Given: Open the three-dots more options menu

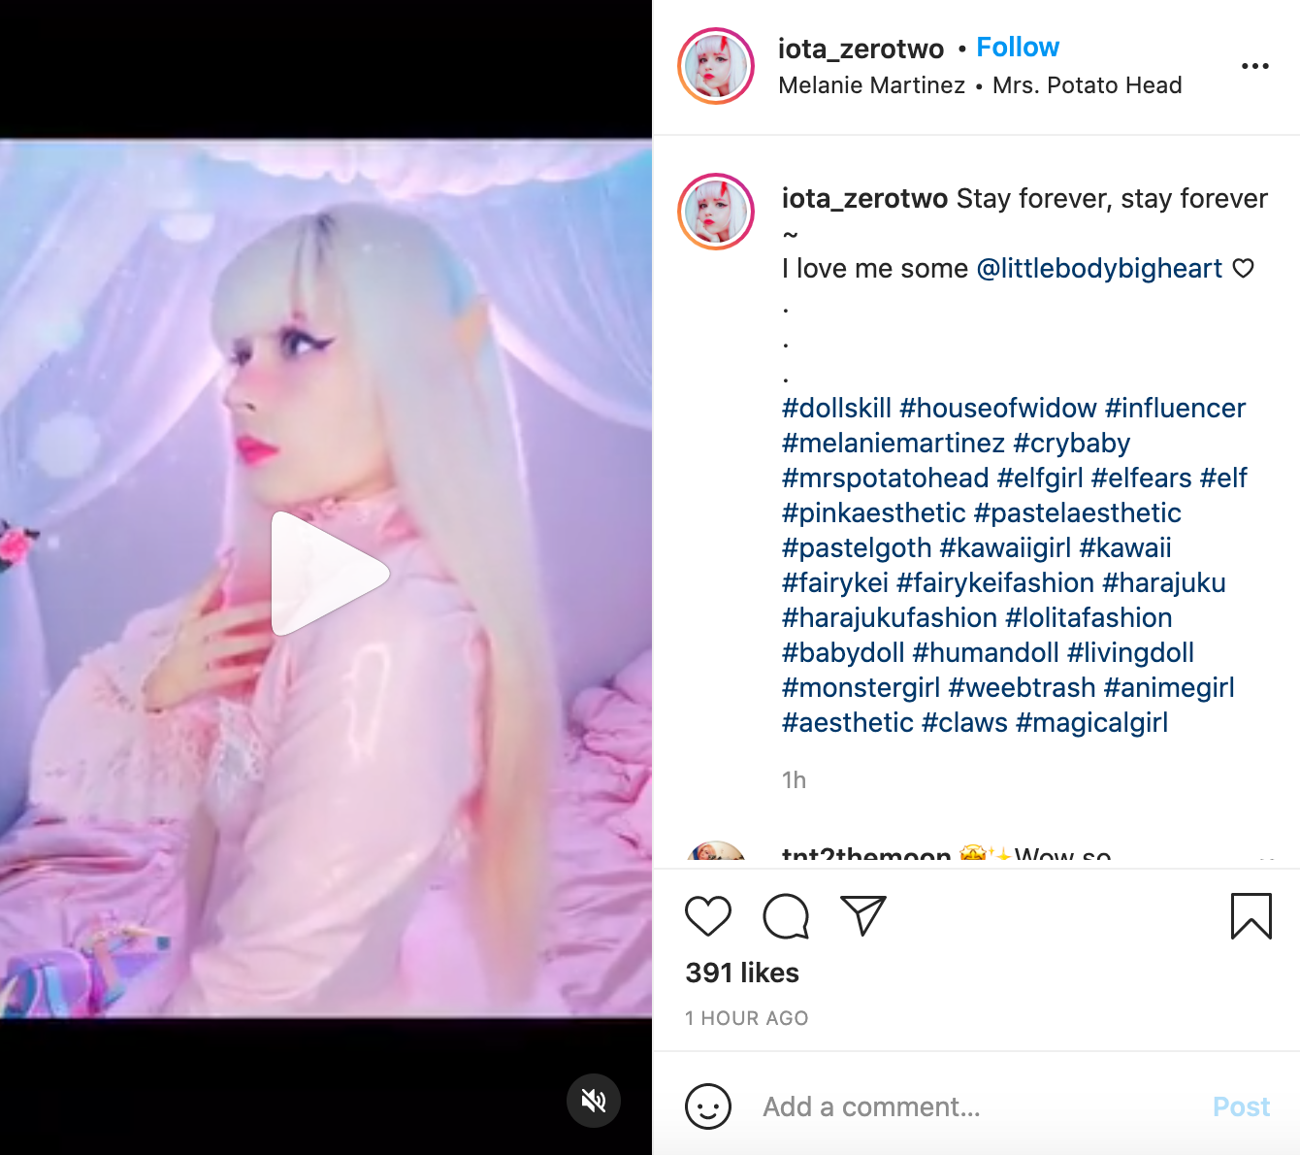Looking at the screenshot, I should tap(1255, 66).
